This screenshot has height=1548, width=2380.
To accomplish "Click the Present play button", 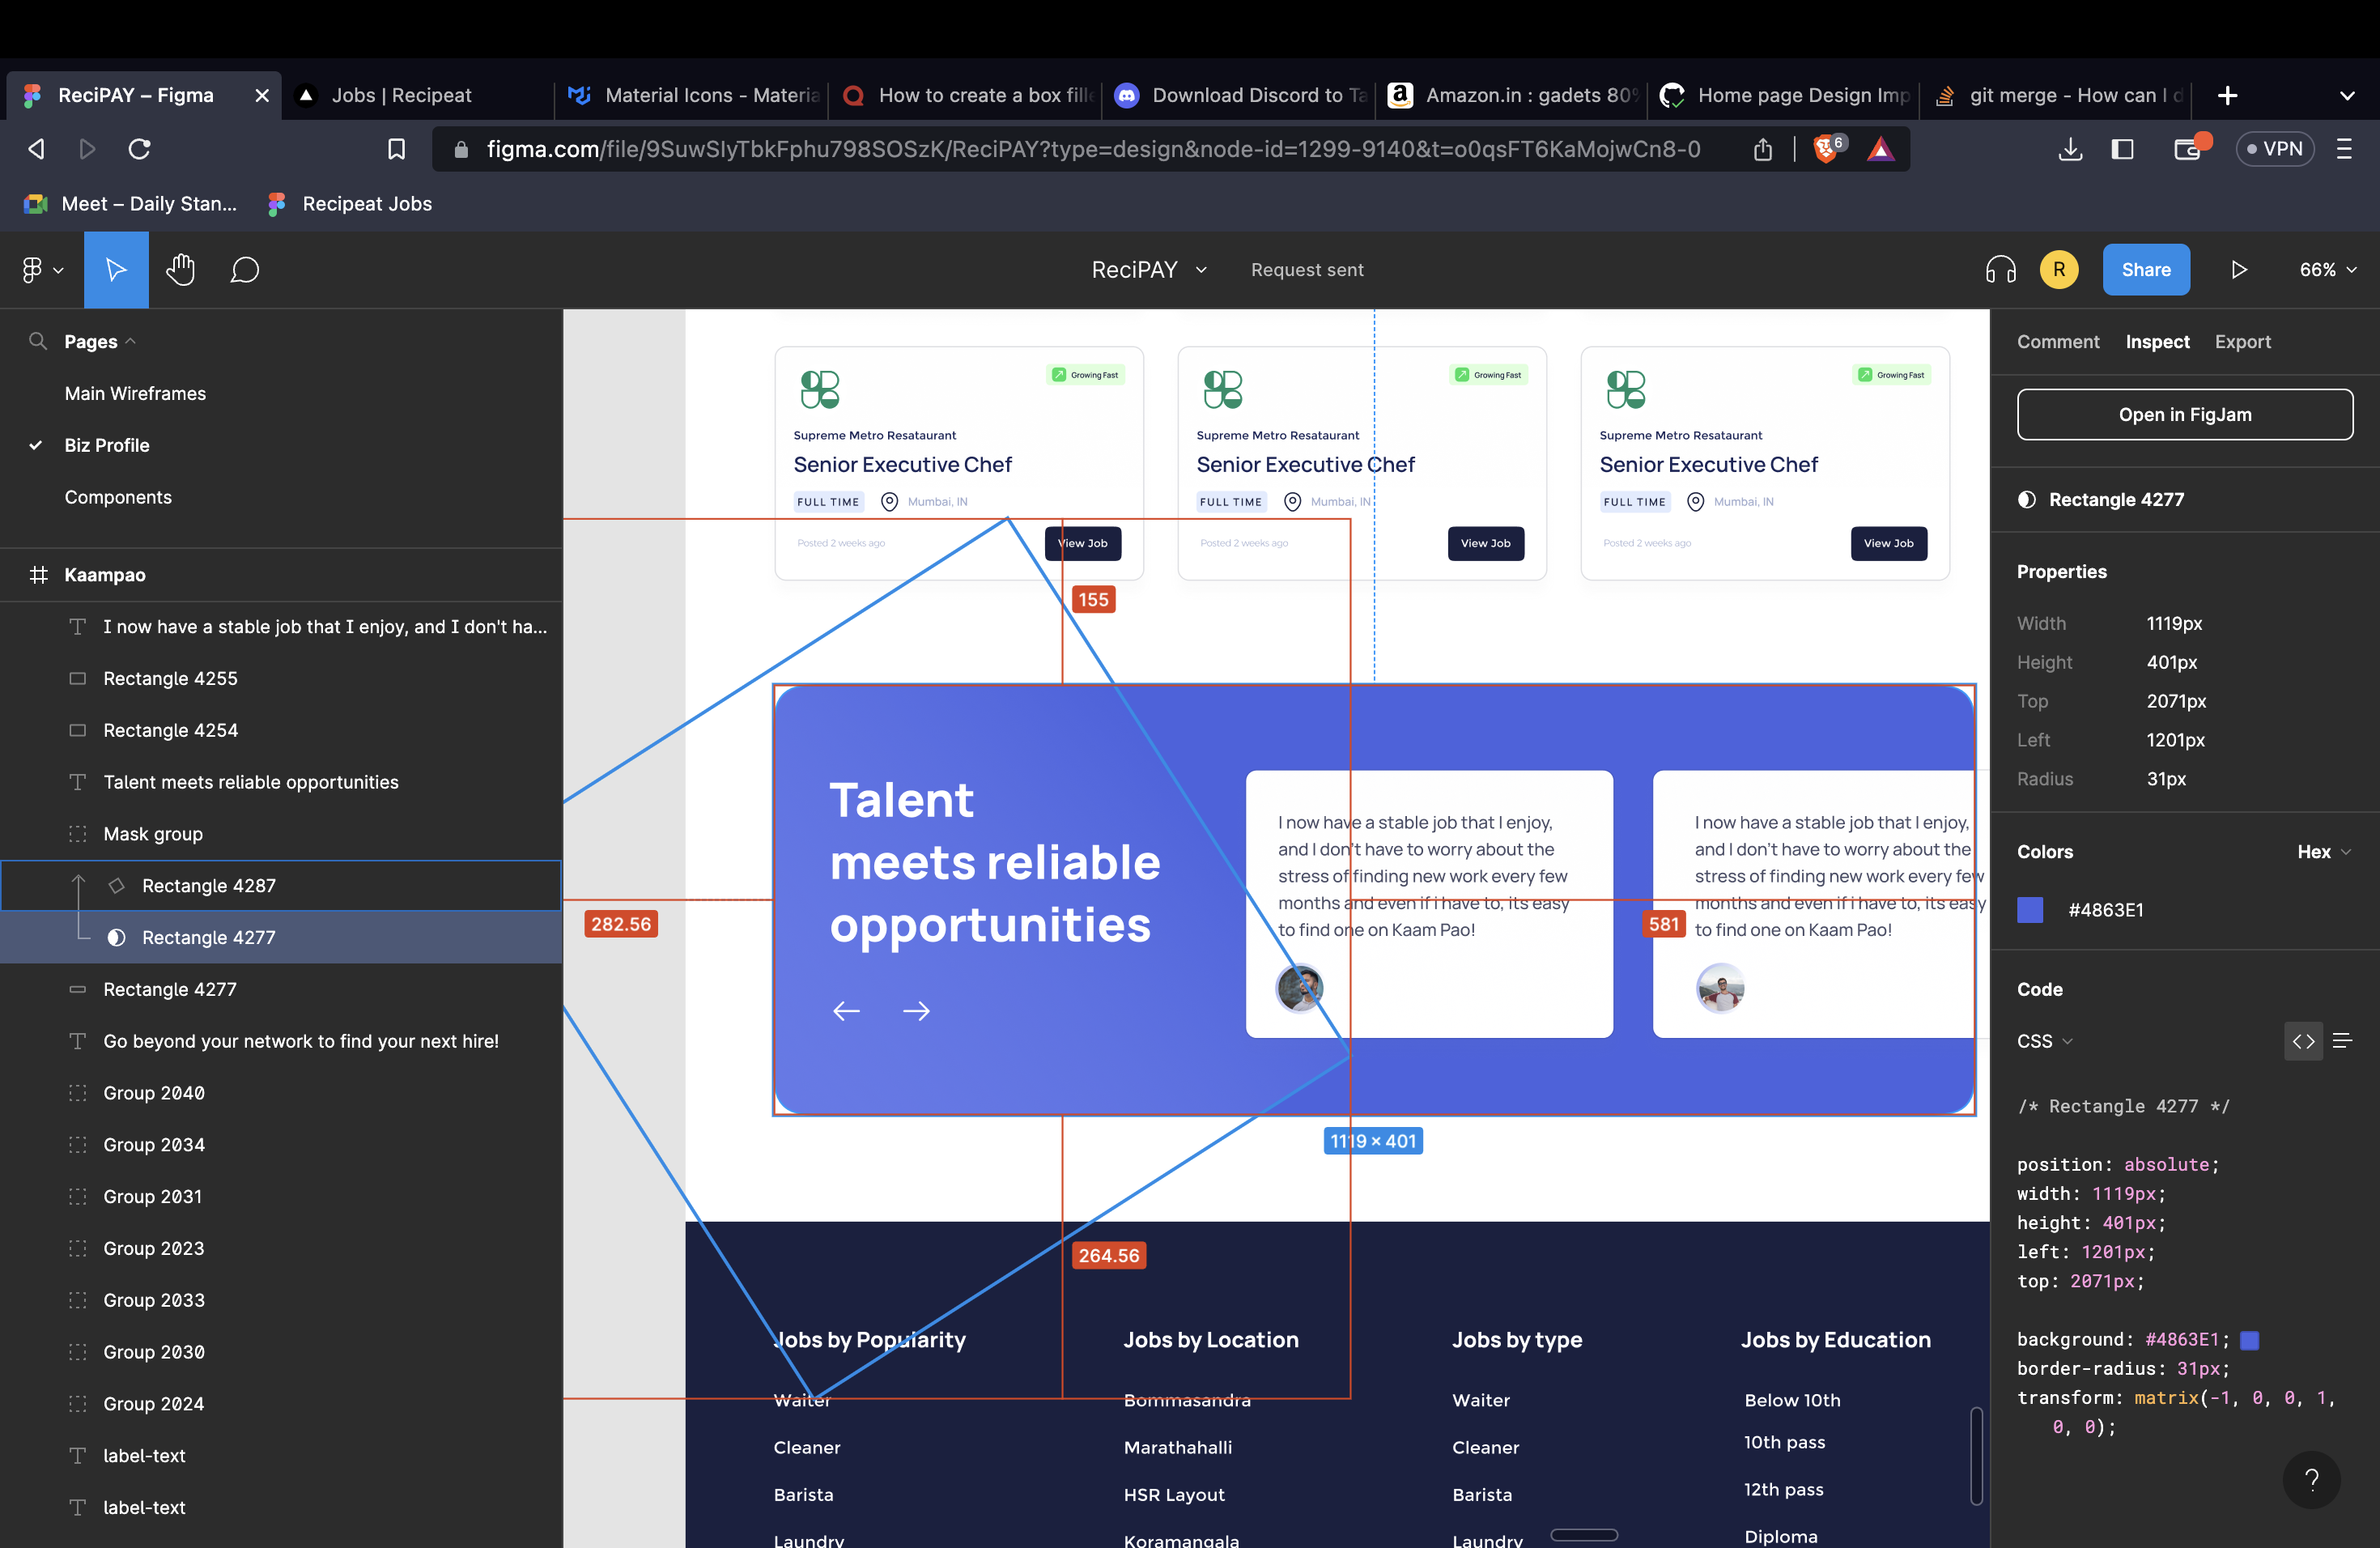I will click(2239, 270).
